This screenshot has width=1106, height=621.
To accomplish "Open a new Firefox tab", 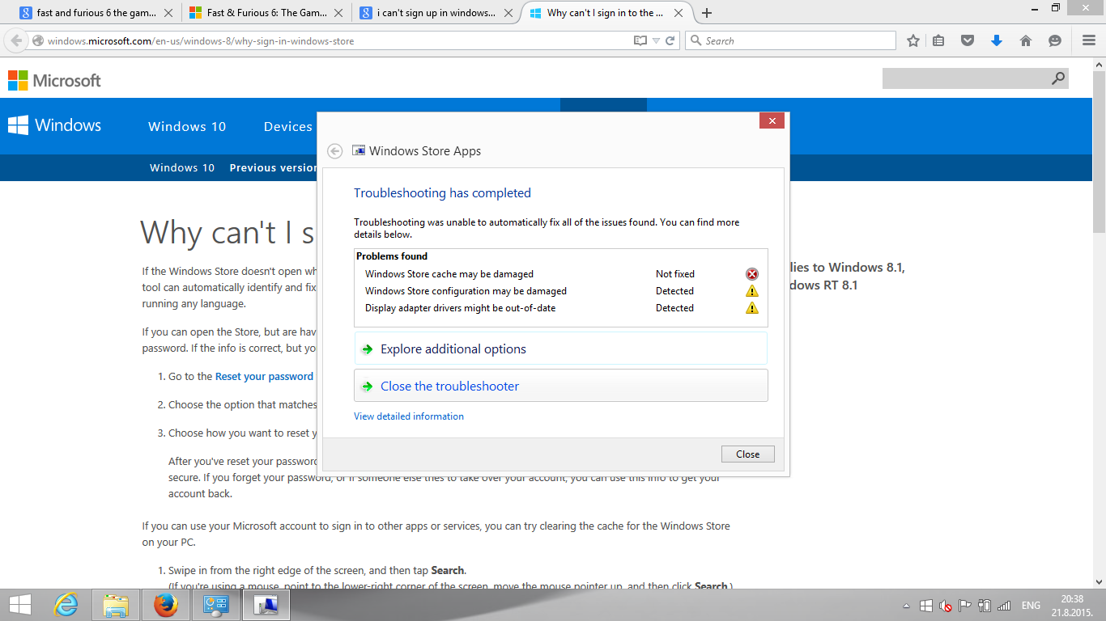I will (x=707, y=13).
